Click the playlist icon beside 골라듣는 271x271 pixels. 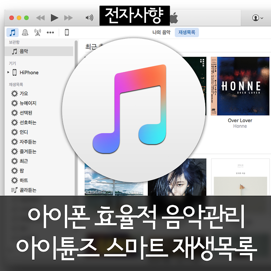(x=14, y=190)
